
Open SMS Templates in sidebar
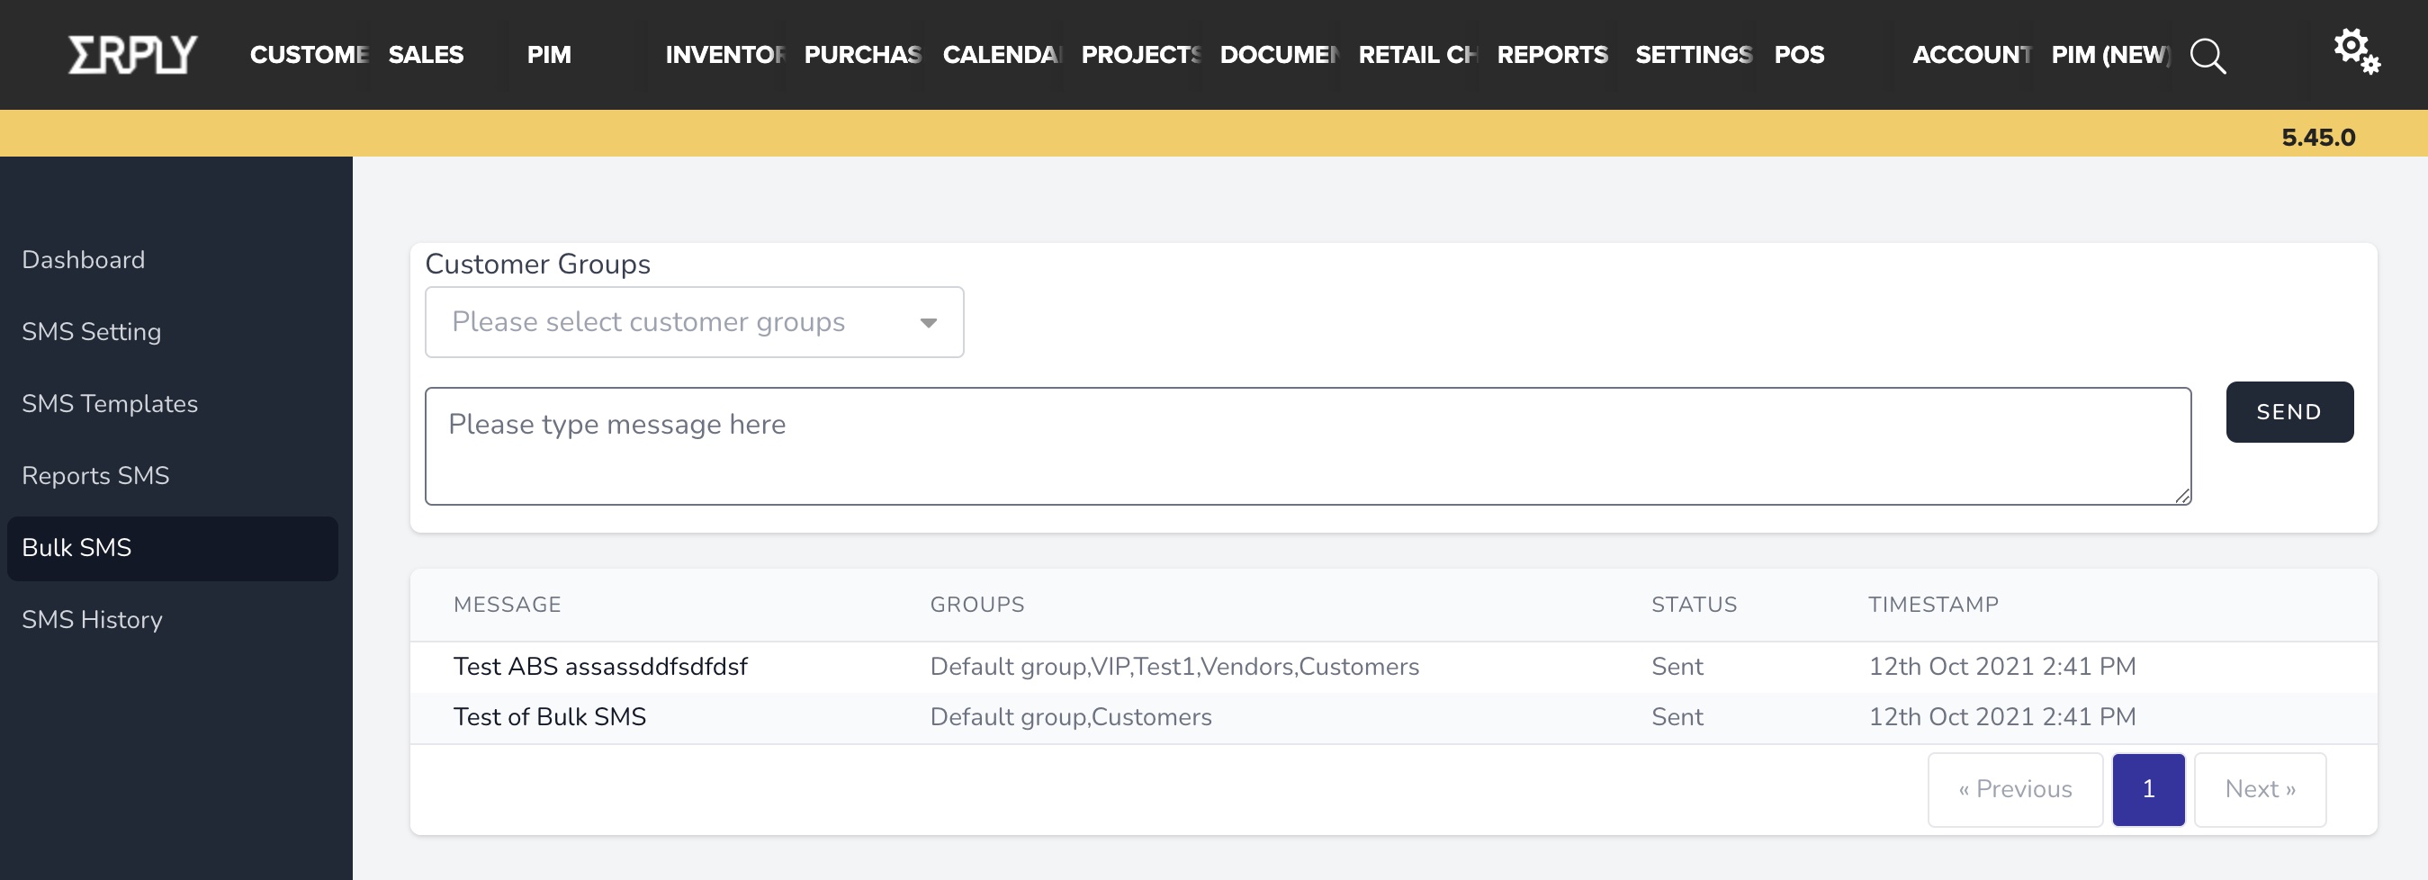coord(109,403)
